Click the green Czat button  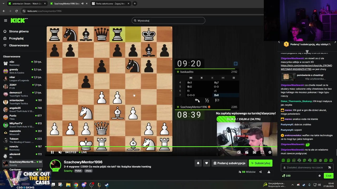[x=329, y=176]
